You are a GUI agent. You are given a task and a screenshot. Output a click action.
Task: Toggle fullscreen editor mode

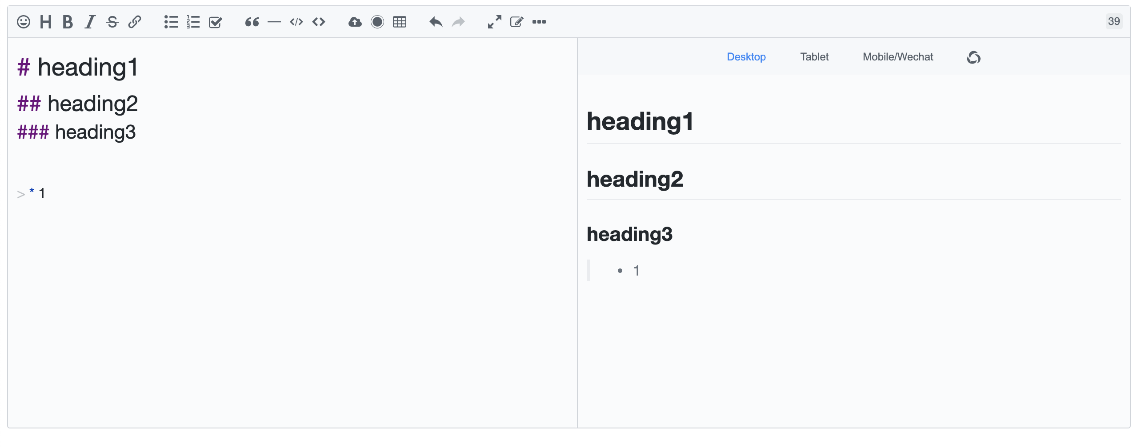point(494,22)
